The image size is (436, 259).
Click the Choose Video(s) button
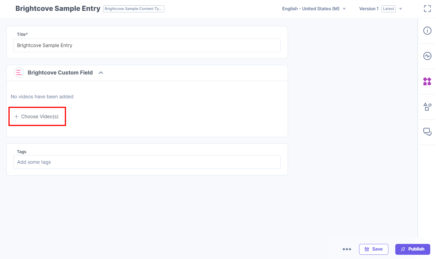37,116
